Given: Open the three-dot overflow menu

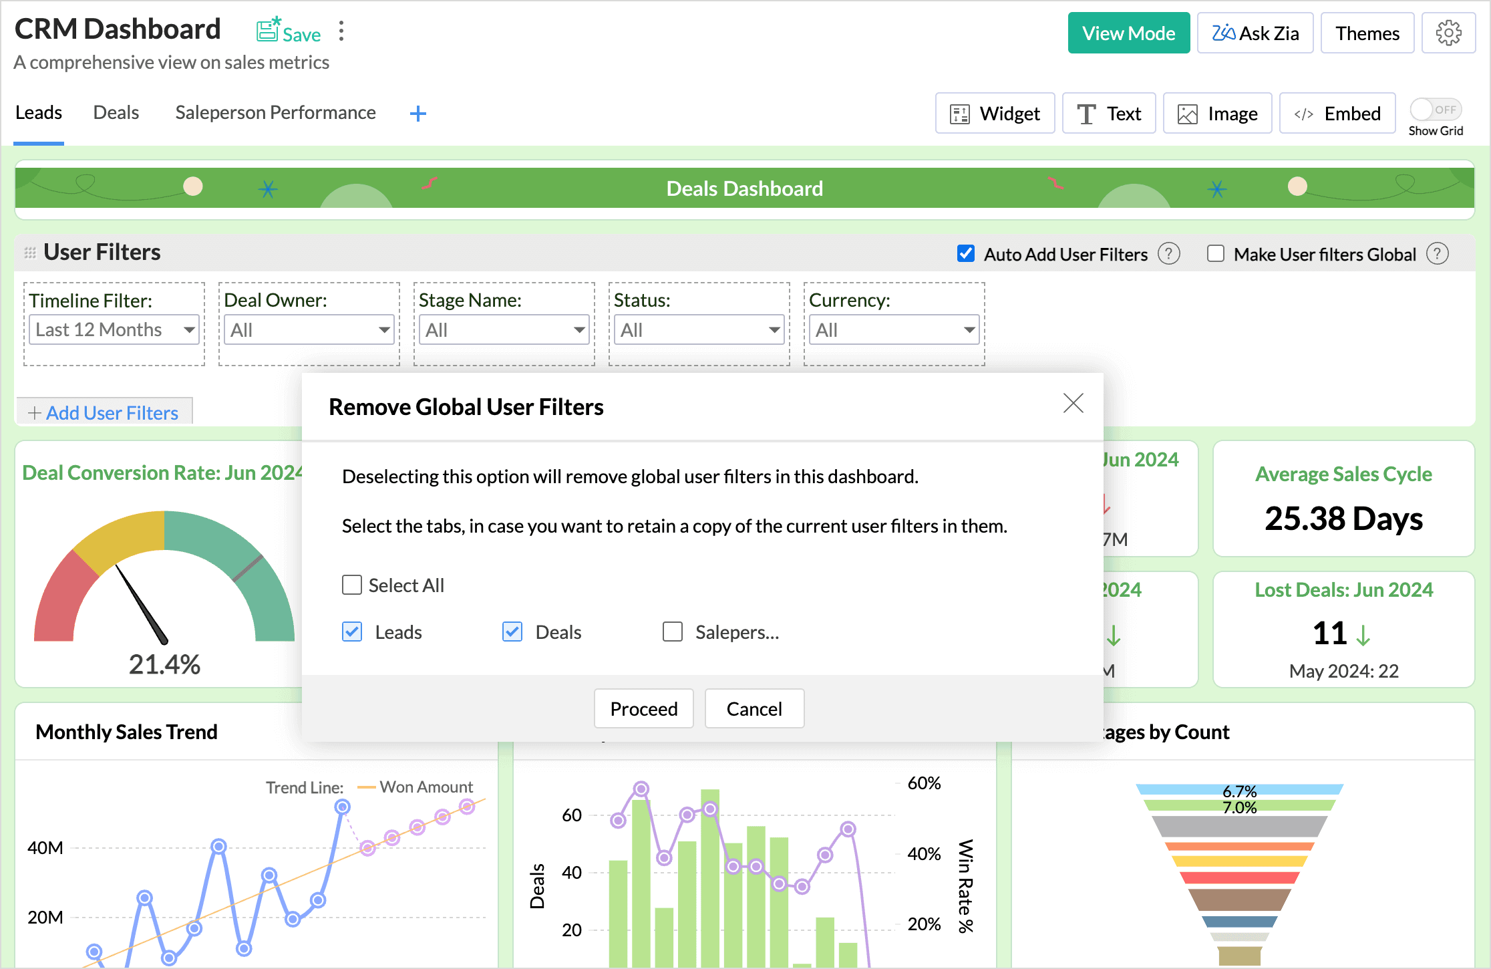Looking at the screenshot, I should (x=341, y=31).
